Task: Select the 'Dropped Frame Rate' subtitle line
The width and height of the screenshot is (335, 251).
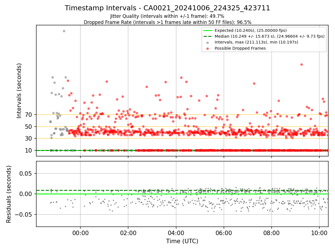Action: [x=167, y=22]
